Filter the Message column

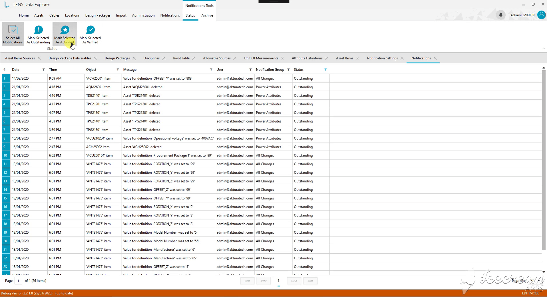[211, 70]
